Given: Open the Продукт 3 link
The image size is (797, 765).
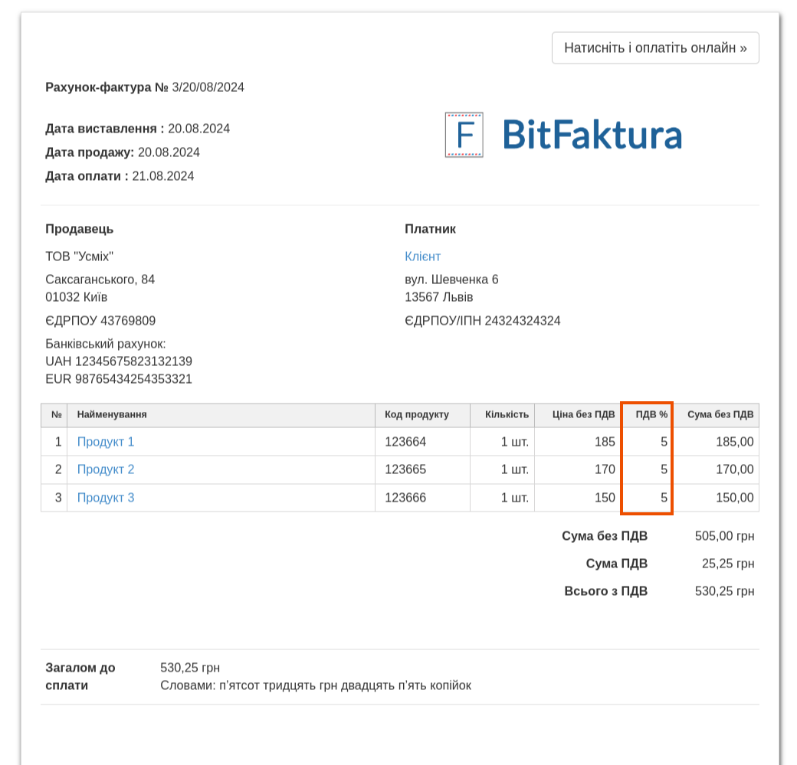Looking at the screenshot, I should [x=106, y=498].
